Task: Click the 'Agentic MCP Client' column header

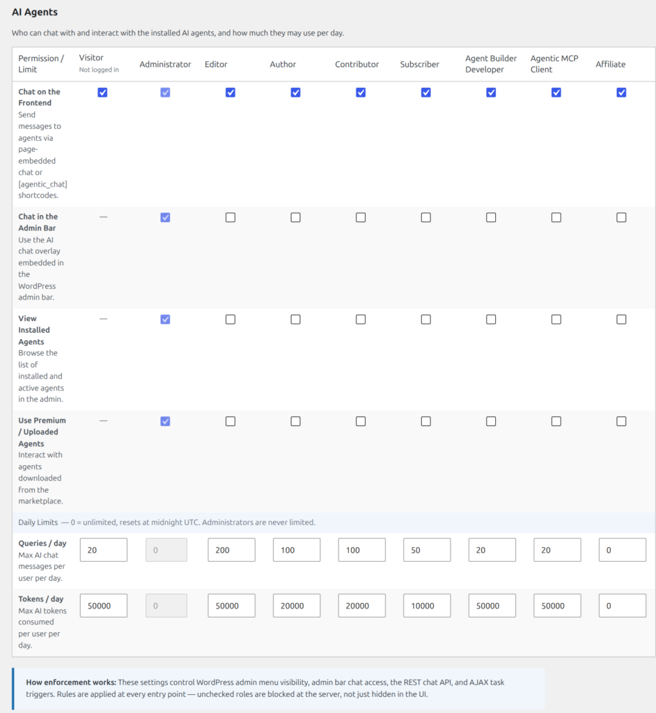Action: pyautogui.click(x=554, y=63)
